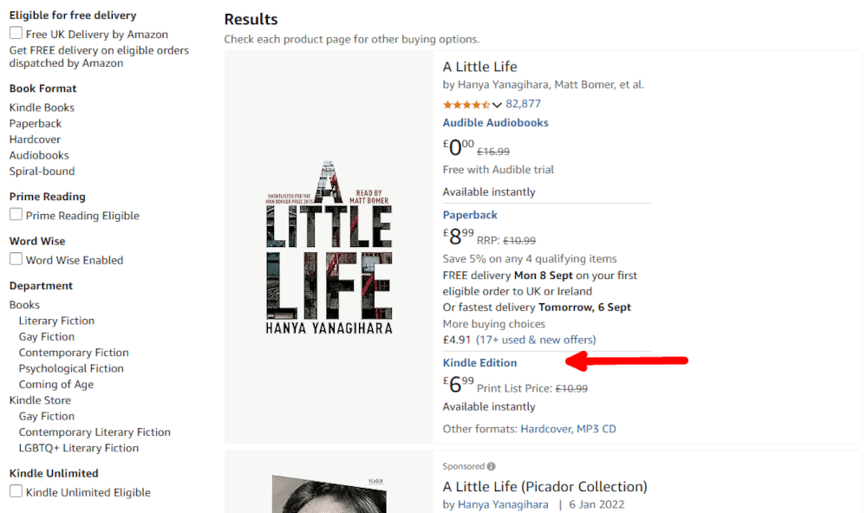867x513 pixels.
Task: Enable the Prime Reading Eligible checkbox
Action: pos(16,215)
